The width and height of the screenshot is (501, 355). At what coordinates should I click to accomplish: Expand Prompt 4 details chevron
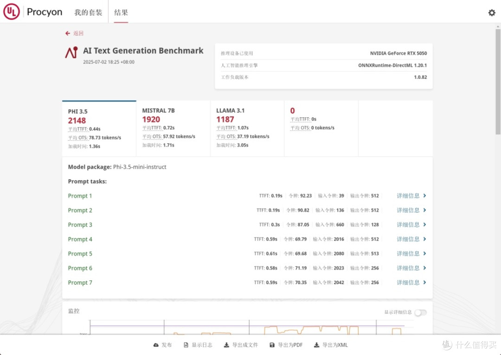point(424,239)
